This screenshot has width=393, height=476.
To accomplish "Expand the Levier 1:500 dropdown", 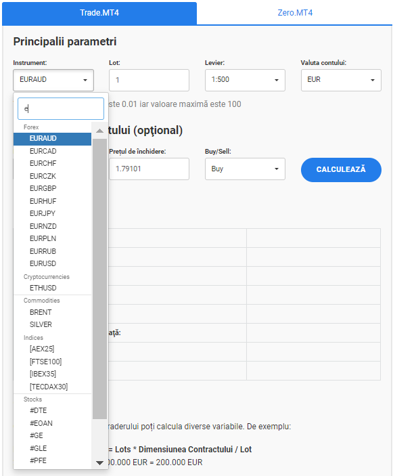I will [245, 80].
